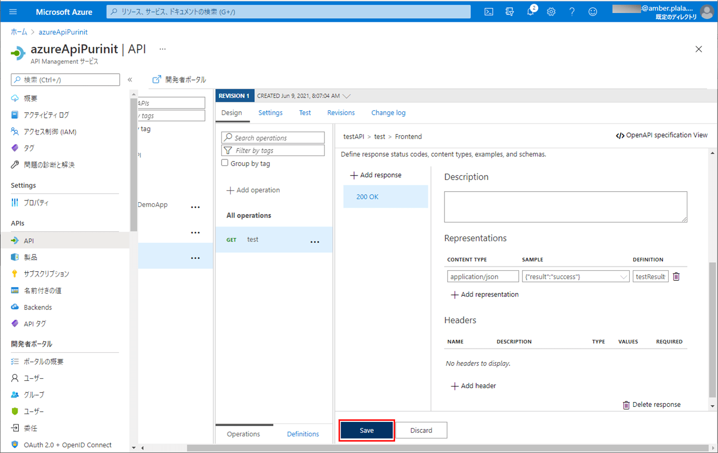Open the Change log tab

(x=388, y=113)
